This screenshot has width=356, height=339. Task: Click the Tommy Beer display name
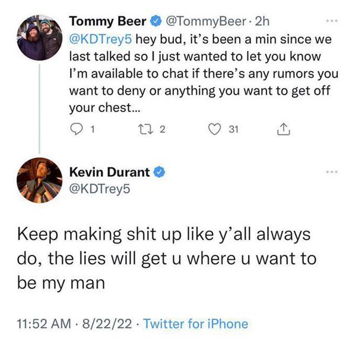tap(107, 22)
